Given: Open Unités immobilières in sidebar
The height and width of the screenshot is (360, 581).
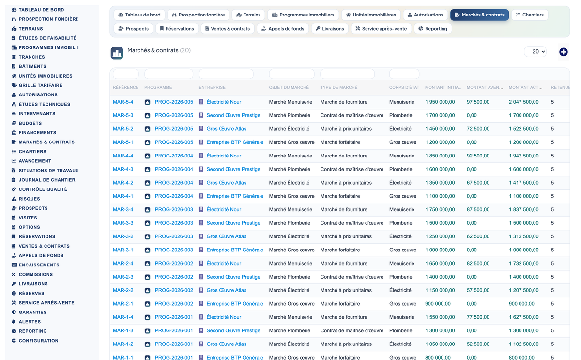Looking at the screenshot, I should [46, 76].
